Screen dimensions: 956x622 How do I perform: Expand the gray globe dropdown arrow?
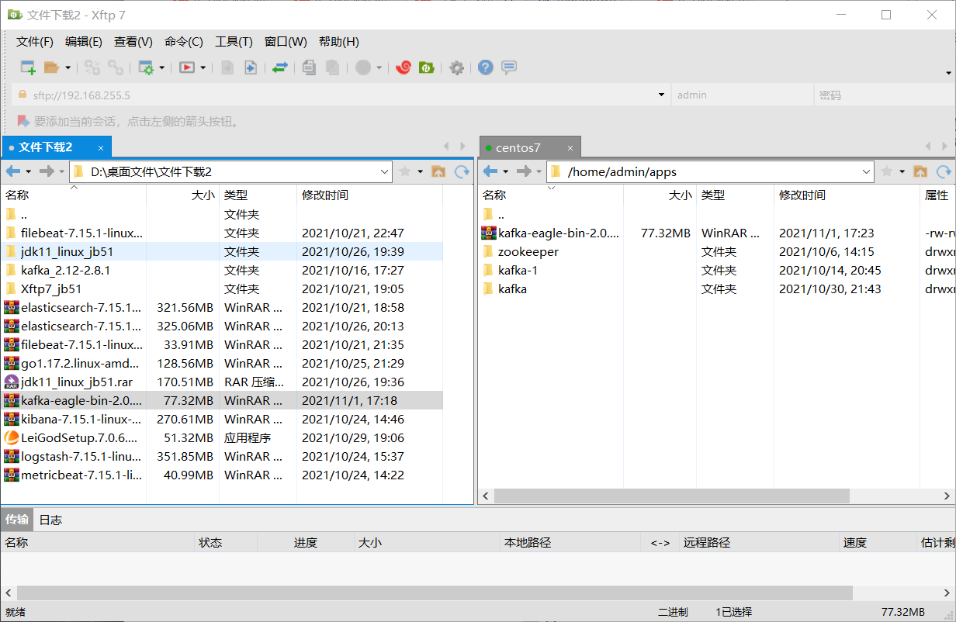[x=379, y=67]
